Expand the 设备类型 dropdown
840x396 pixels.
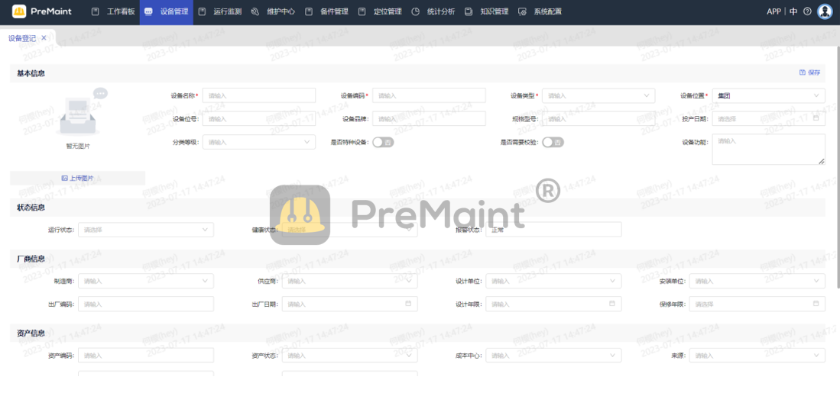click(647, 95)
